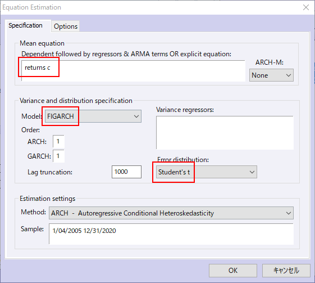Click the arrow on Model combo box
This screenshot has height=283, width=315.
[136, 116]
